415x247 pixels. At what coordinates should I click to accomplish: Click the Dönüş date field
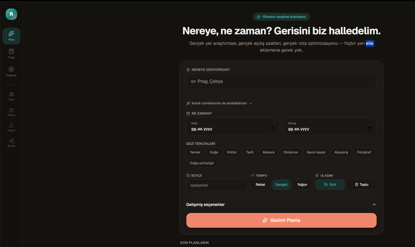coord(330,126)
